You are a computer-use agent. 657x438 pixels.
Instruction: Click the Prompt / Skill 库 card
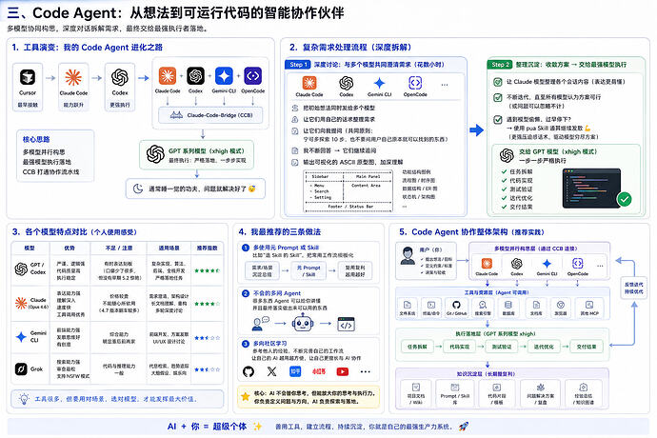455,393
